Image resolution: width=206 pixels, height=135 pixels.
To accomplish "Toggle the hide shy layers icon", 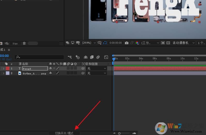I will pos(85,57).
